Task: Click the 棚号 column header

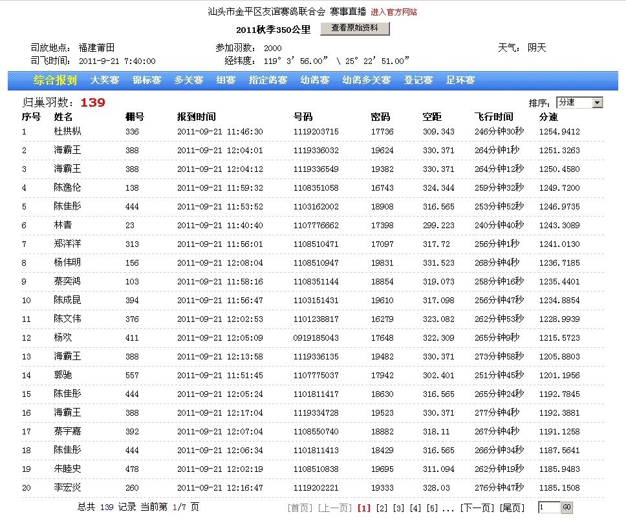Action: click(x=135, y=117)
